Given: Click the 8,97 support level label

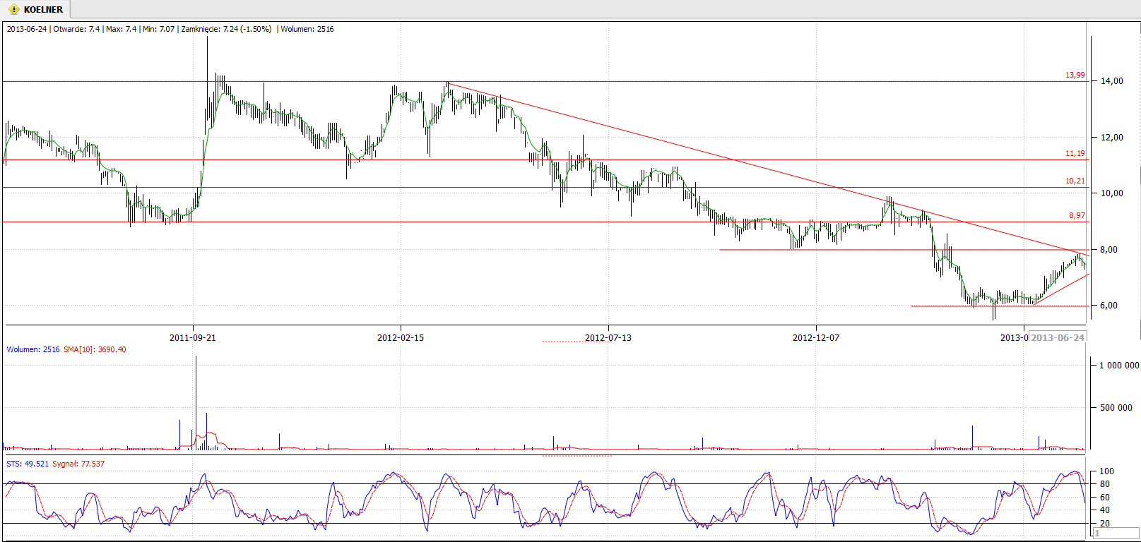Looking at the screenshot, I should tap(1077, 215).
